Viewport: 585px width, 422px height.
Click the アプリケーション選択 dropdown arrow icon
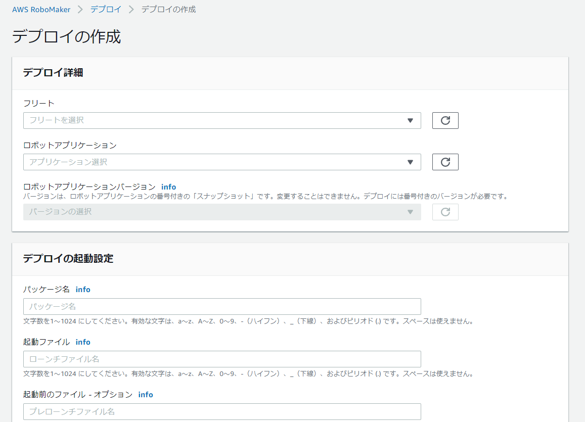coord(411,162)
